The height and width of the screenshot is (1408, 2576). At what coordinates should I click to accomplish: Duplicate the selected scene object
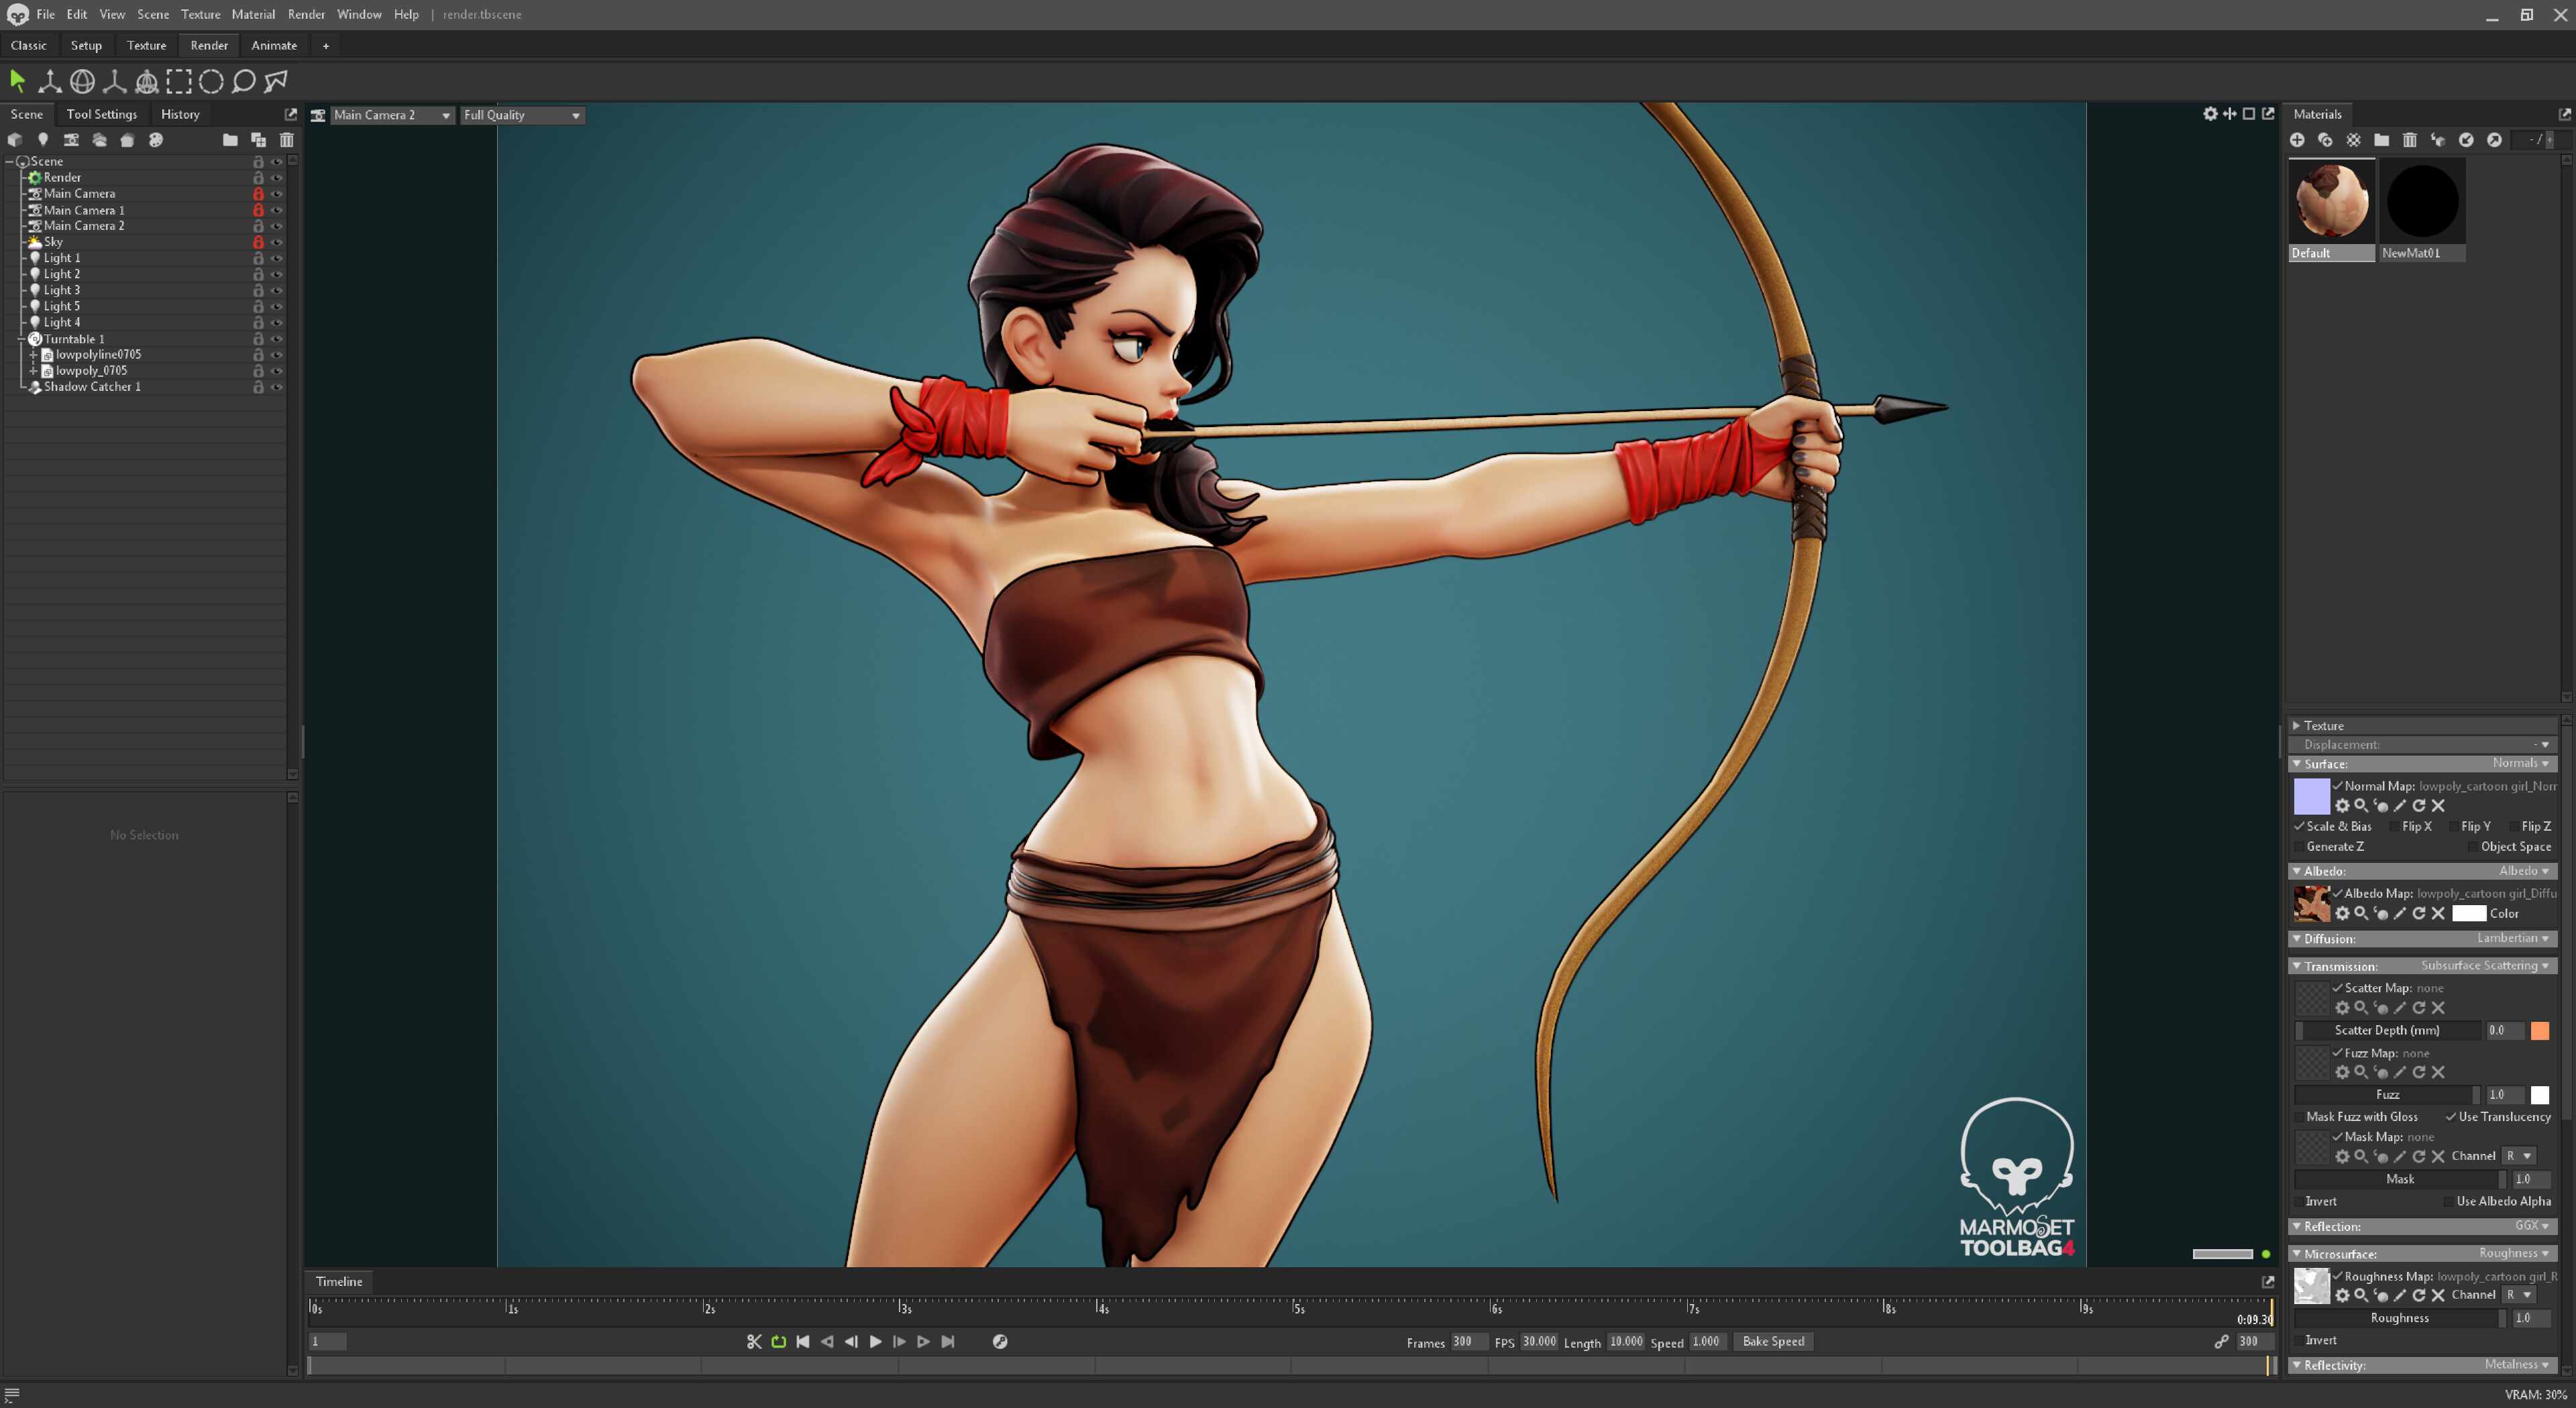click(258, 140)
